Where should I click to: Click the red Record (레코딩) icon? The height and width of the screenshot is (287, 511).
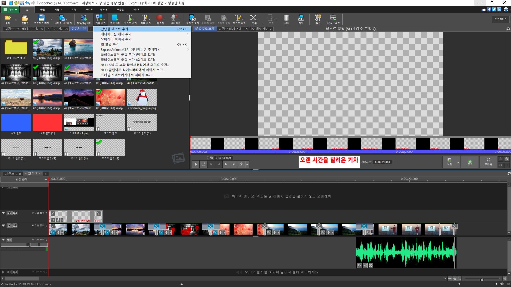pos(159,18)
